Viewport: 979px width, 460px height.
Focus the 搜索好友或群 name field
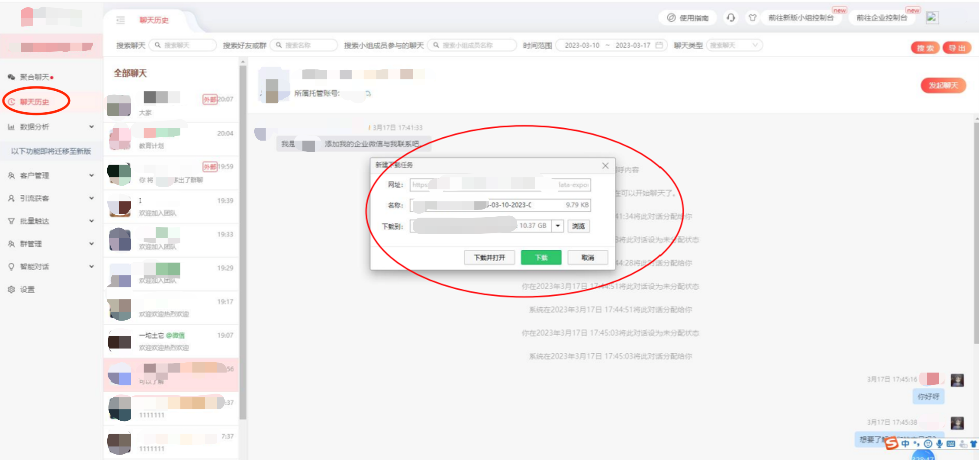[x=304, y=45]
